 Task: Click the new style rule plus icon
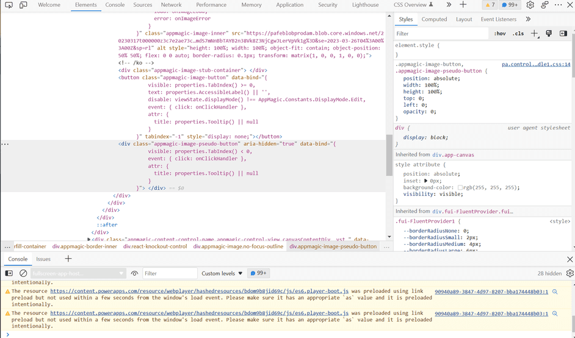tap(534, 34)
